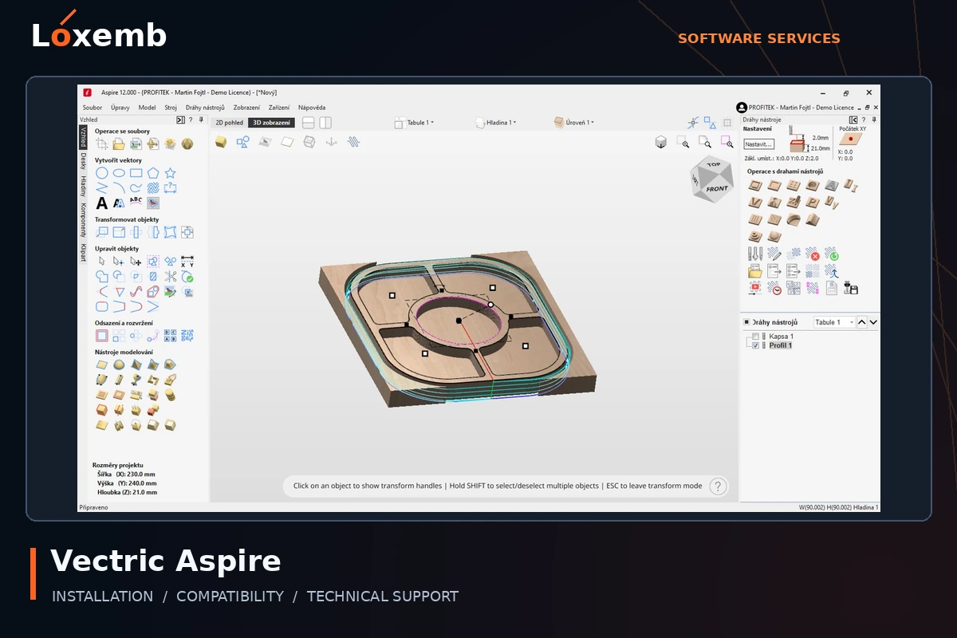Image resolution: width=957 pixels, height=638 pixels.
Task: Choose the large A draw text tool
Action: (x=102, y=203)
